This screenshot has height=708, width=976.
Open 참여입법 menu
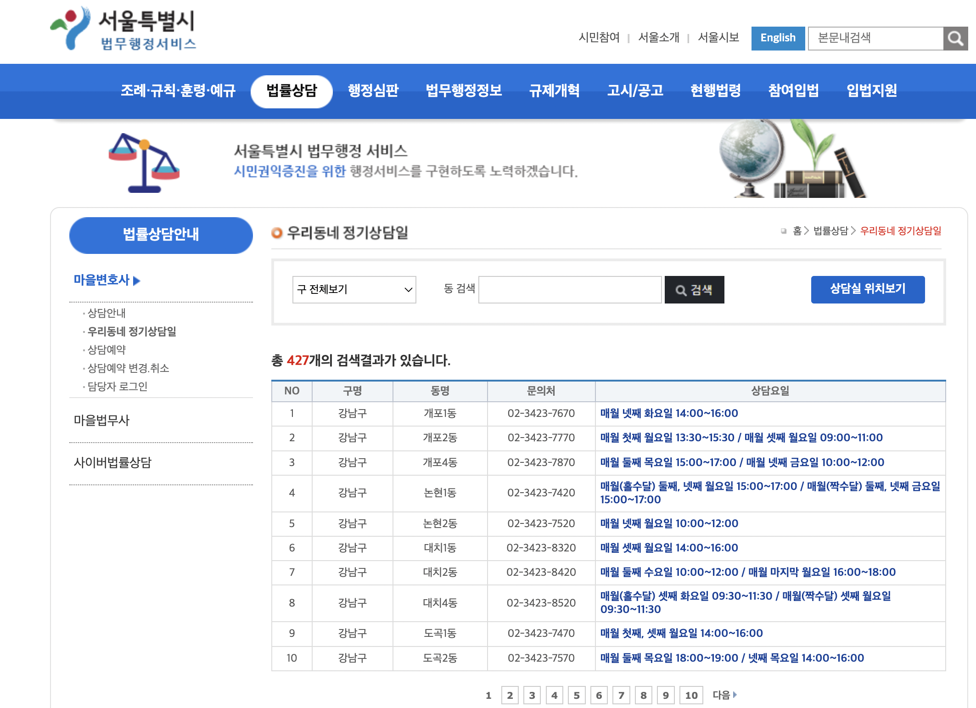(794, 90)
